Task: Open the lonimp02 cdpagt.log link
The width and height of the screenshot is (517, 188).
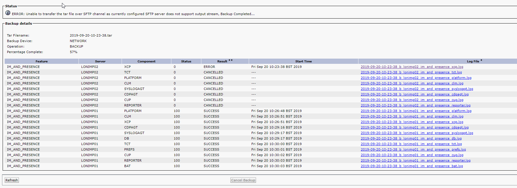Action: (x=414, y=94)
